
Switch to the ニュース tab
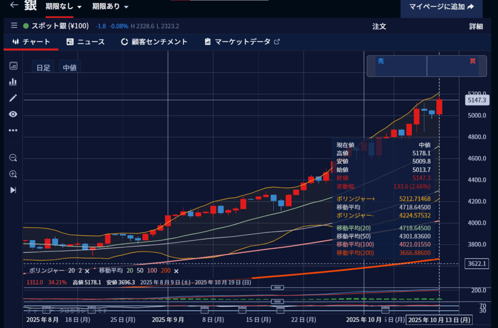[x=86, y=42]
